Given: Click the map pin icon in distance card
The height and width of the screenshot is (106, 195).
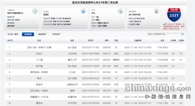Looking at the screenshot, I should pos(157,11).
